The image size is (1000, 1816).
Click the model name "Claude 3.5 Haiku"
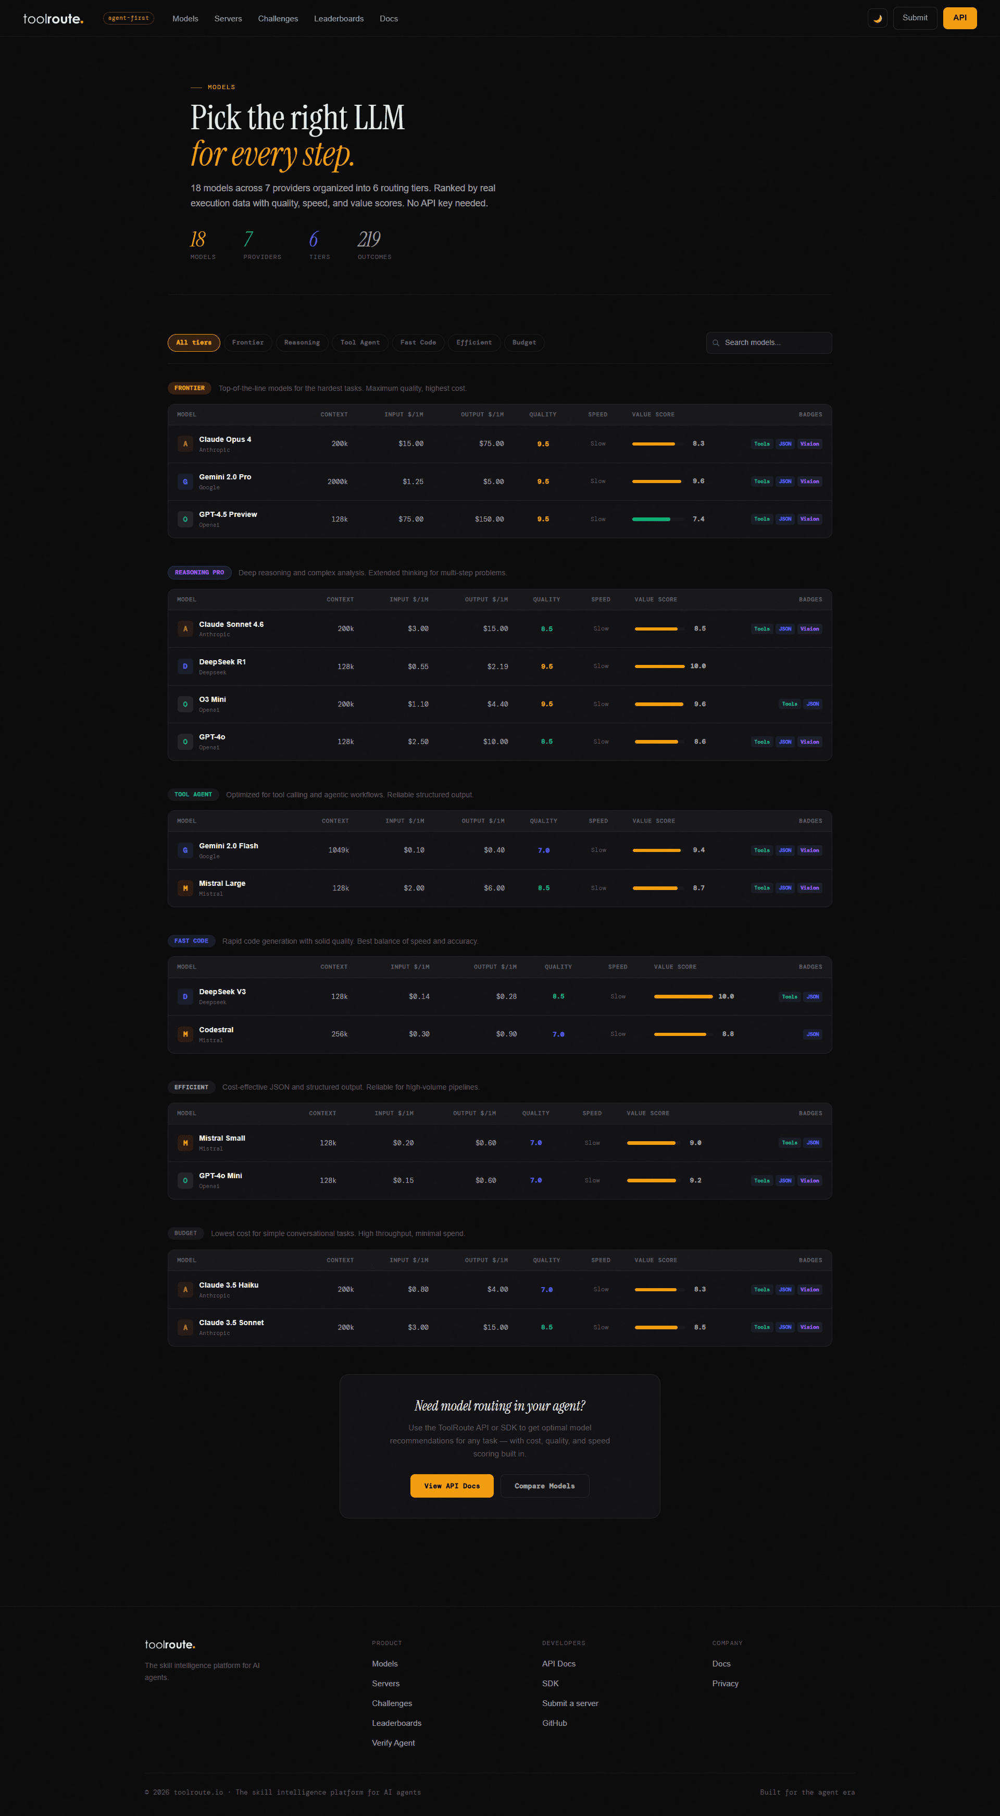(x=228, y=1285)
